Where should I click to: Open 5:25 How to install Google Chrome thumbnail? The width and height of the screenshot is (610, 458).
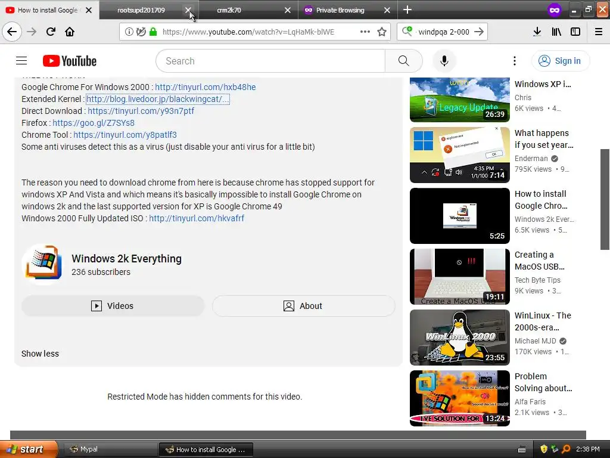tap(459, 216)
